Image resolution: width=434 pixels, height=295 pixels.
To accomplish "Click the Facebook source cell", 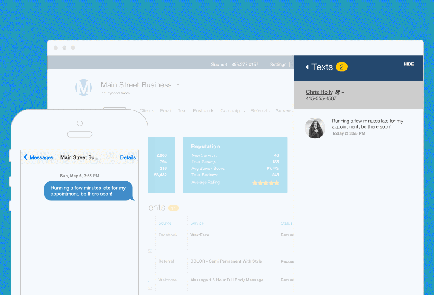I will coord(168,235).
